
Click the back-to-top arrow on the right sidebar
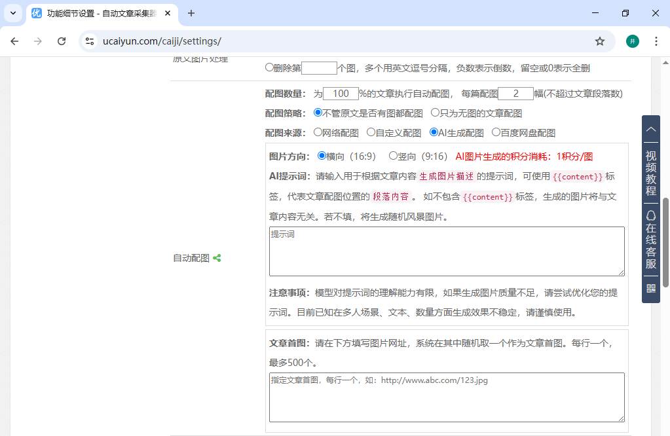tap(650, 130)
